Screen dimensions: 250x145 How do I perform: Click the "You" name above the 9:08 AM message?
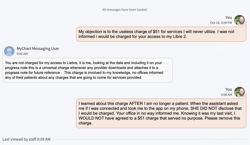click(x=228, y=89)
